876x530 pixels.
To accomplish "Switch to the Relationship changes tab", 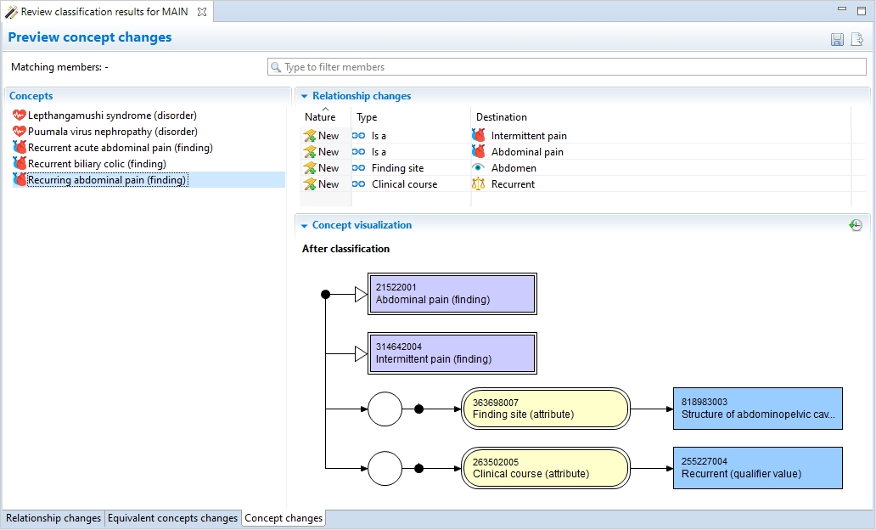I will tap(53, 518).
